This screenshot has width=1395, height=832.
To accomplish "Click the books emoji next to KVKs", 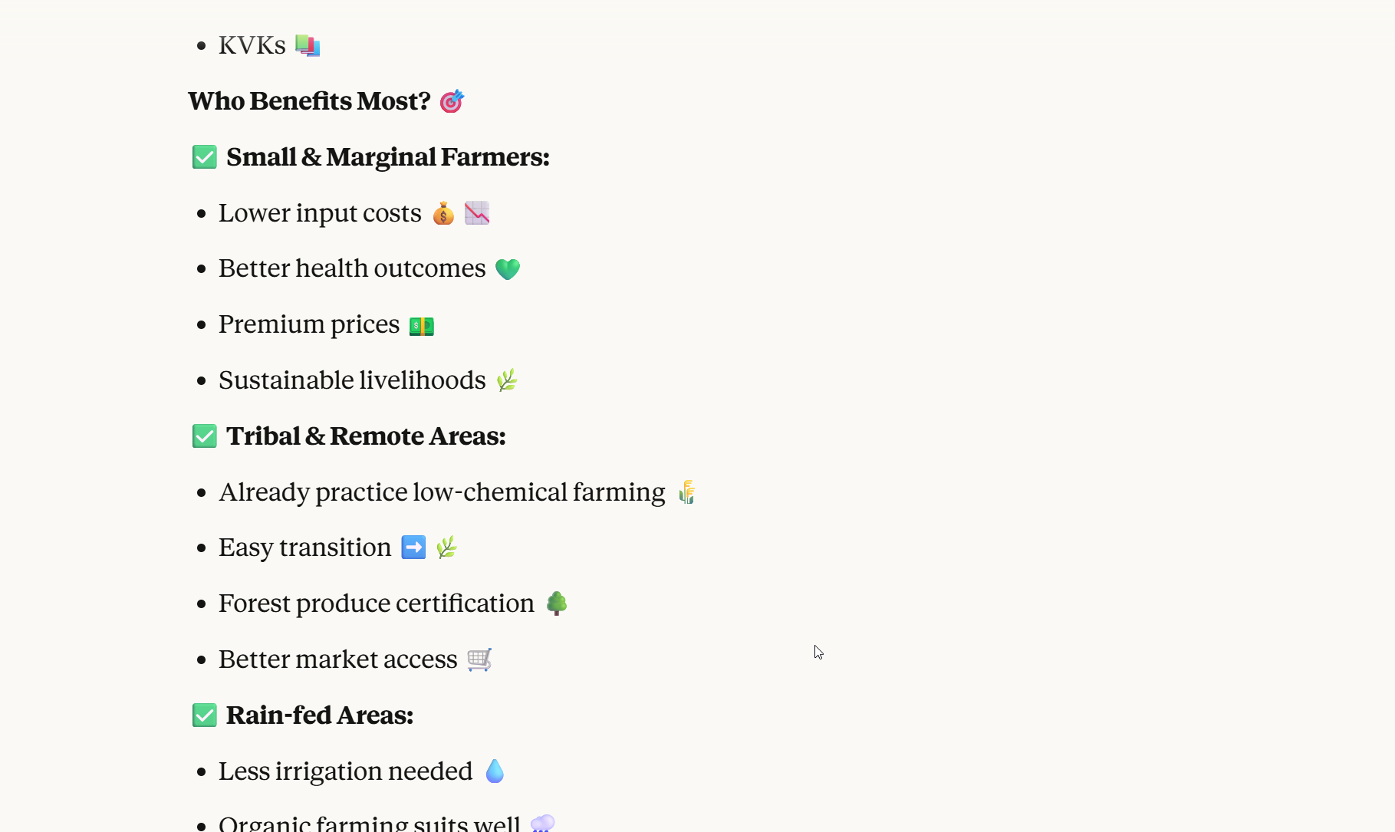I will coord(308,45).
